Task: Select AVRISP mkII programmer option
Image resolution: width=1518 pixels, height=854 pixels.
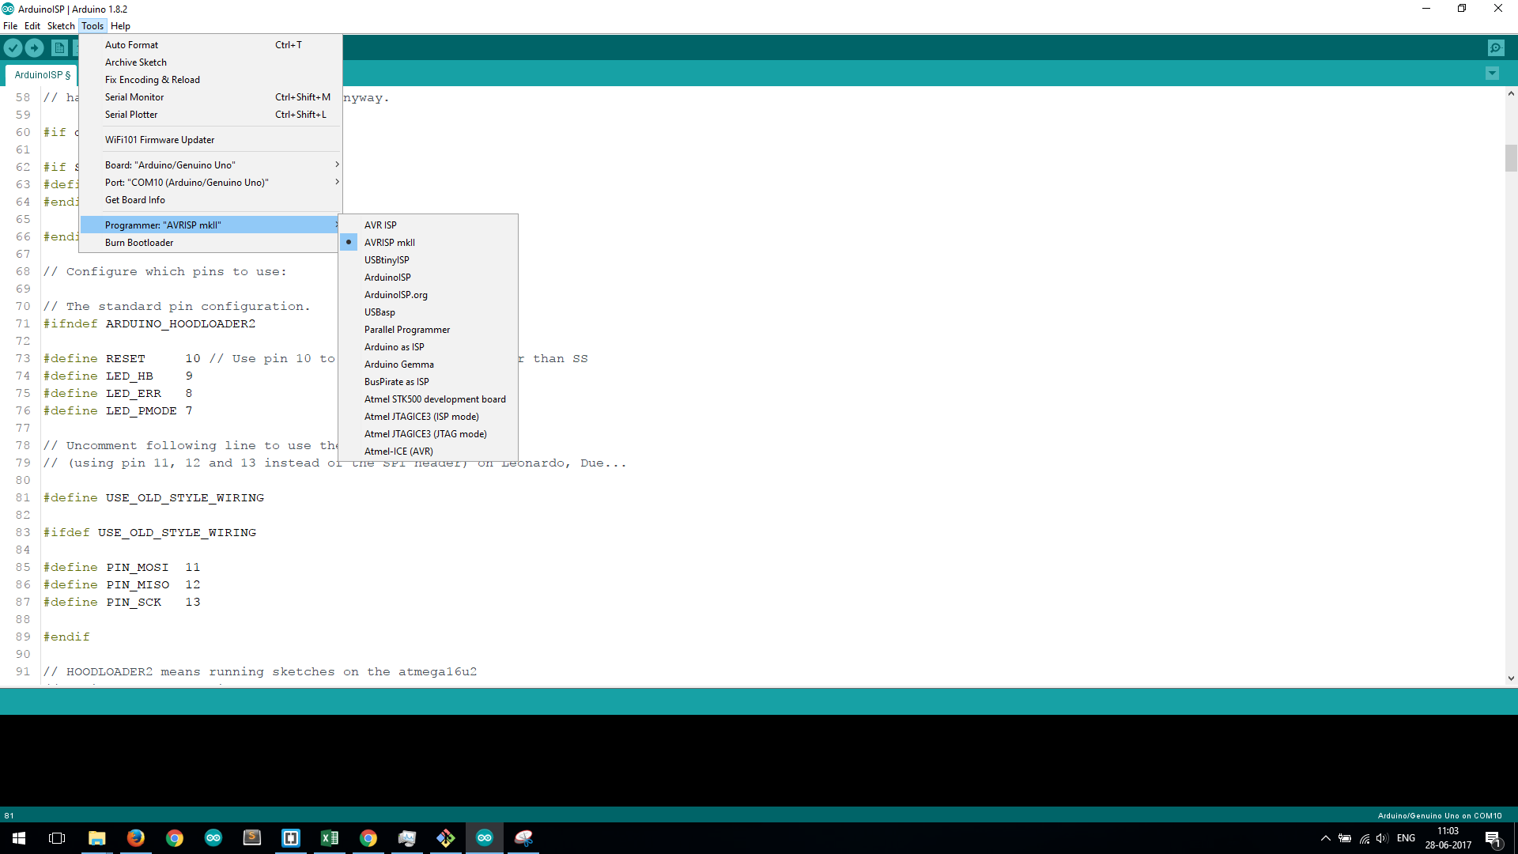Action: 429,243
